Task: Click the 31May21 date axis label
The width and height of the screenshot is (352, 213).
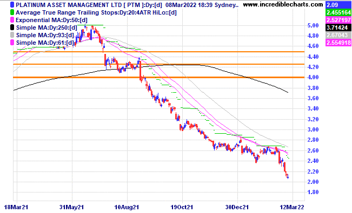Action: point(71,207)
